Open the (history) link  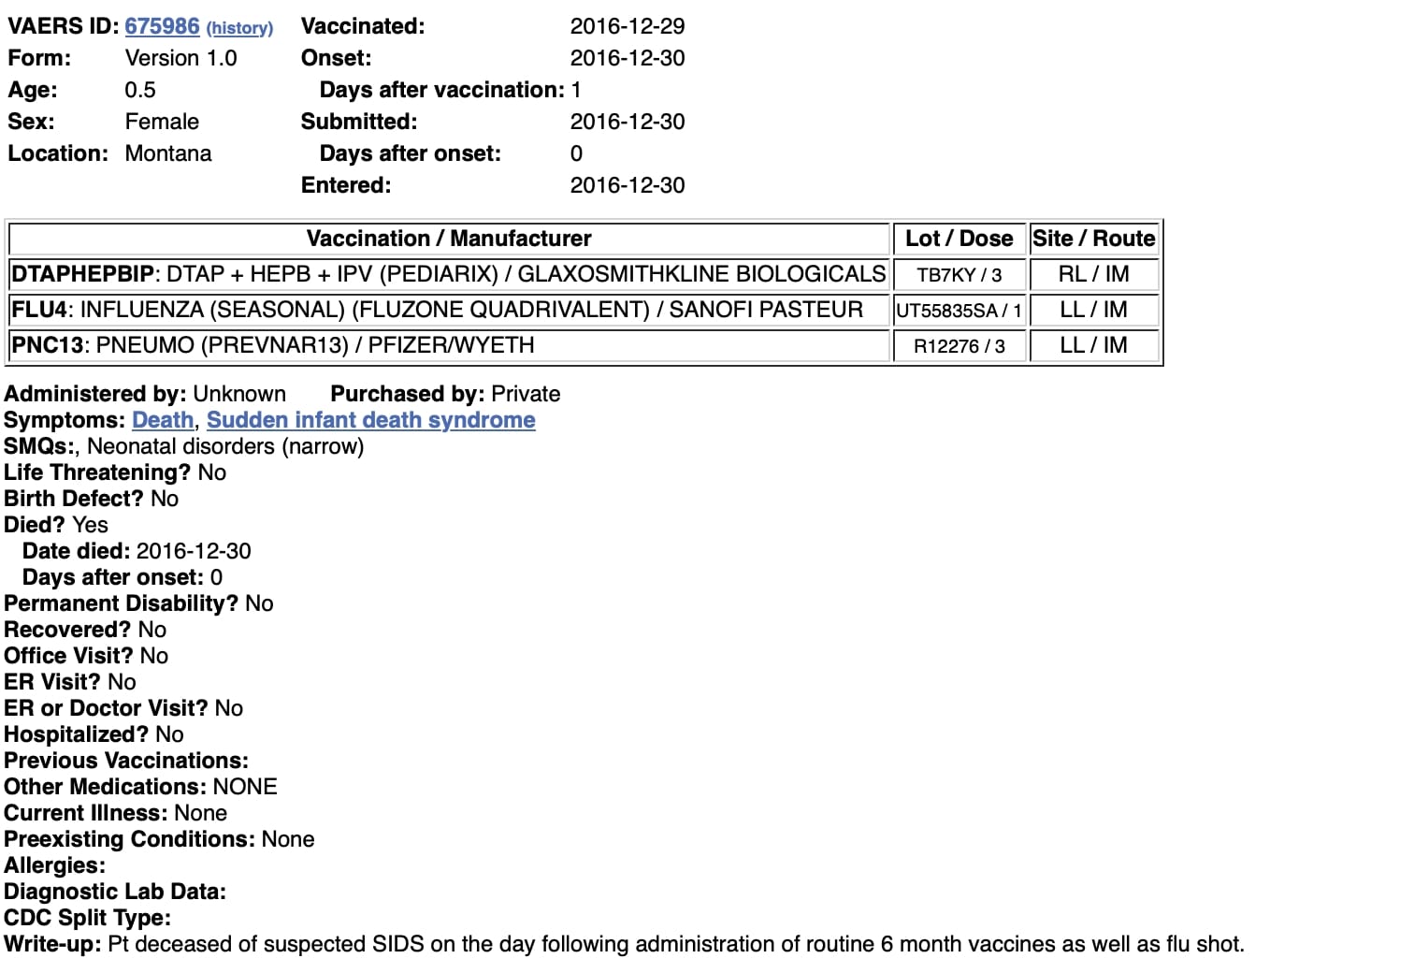pos(239,28)
